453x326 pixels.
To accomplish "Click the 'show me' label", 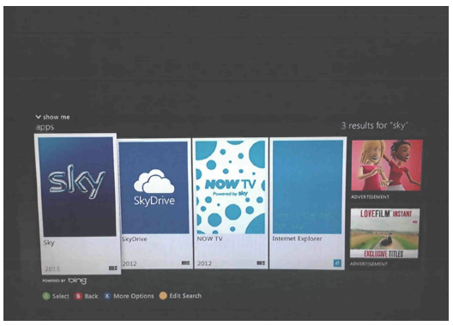I will [x=57, y=117].
